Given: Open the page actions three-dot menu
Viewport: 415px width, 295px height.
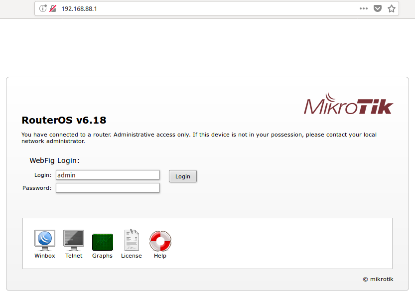Looking at the screenshot, I should (x=364, y=8).
